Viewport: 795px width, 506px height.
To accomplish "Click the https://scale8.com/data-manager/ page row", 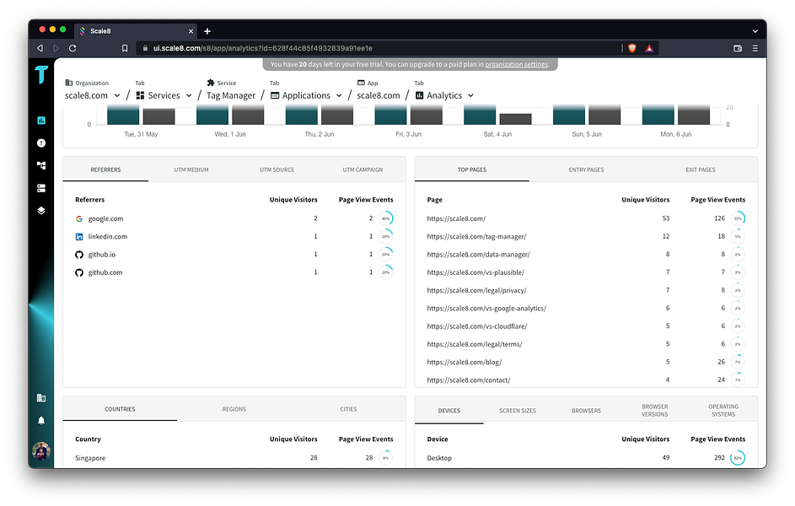I will click(586, 255).
